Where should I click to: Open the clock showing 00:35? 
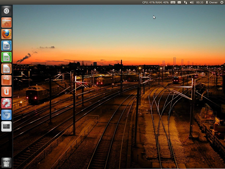click(x=200, y=2)
